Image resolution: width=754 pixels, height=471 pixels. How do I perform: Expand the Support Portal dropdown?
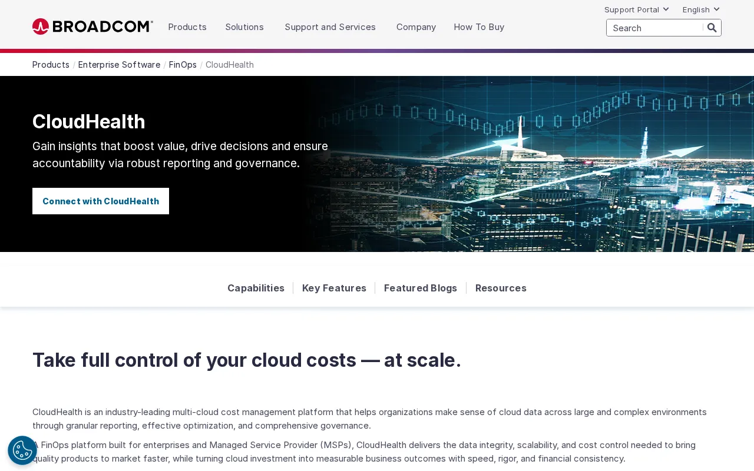pyautogui.click(x=636, y=9)
